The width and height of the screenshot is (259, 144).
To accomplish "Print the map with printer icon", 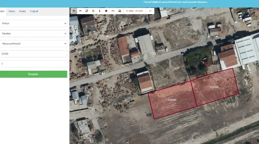I will click(x=120, y=11).
